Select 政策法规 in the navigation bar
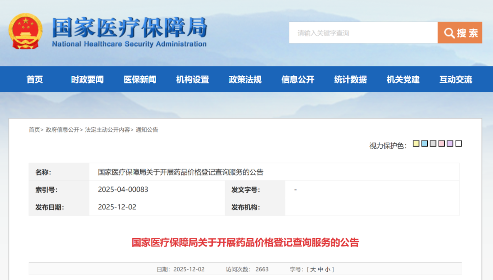This screenshot has width=493, height=280. click(x=245, y=79)
